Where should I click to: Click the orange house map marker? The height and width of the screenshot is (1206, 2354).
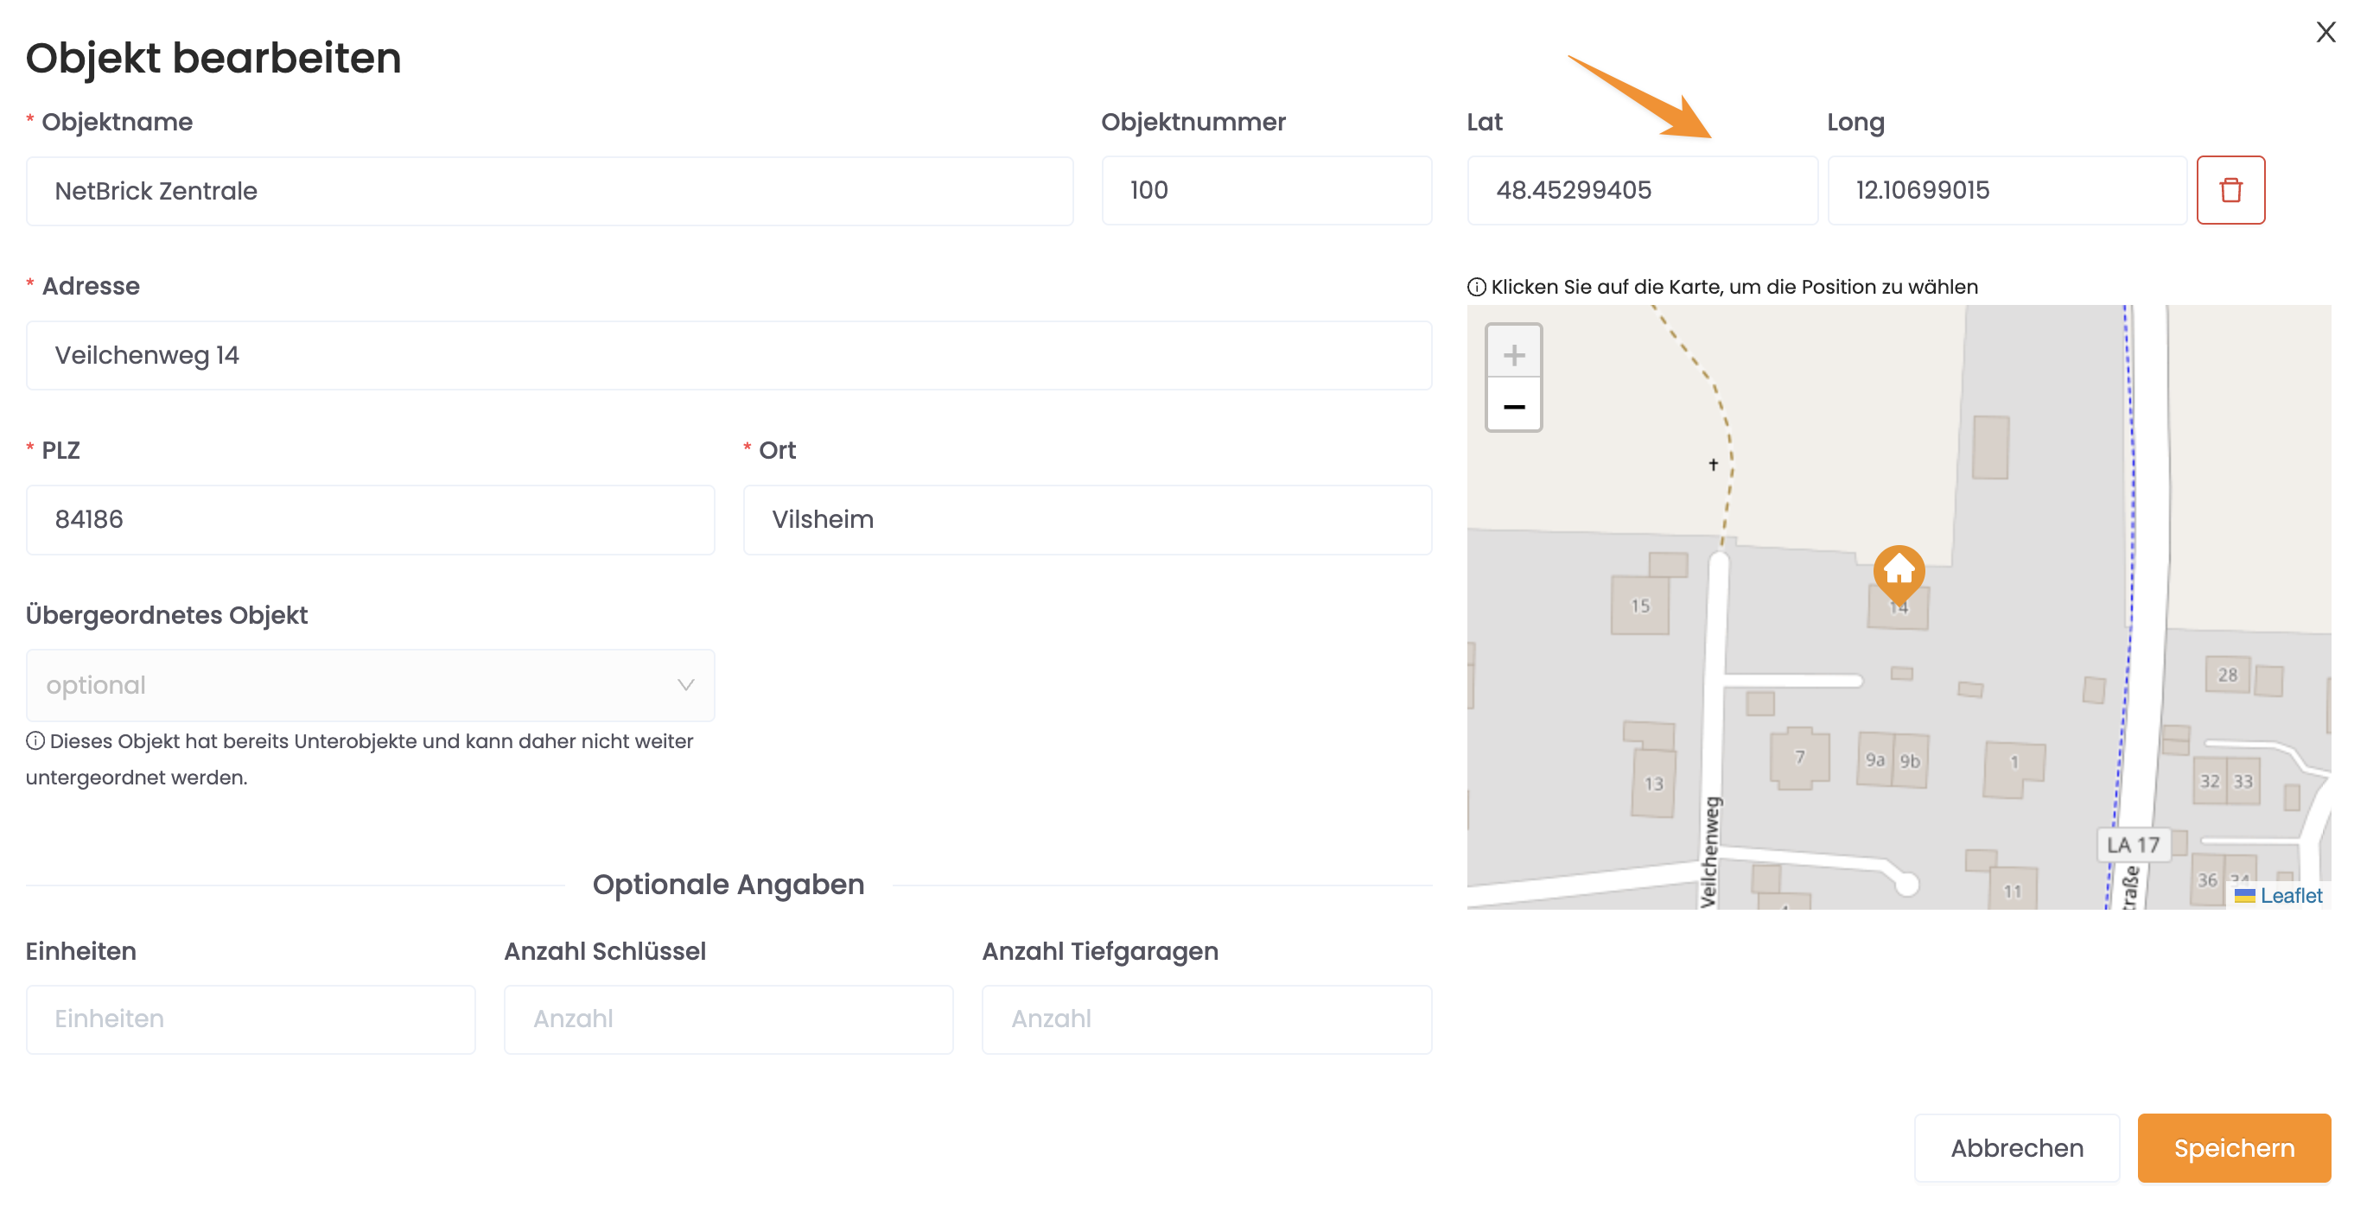[x=1898, y=572]
